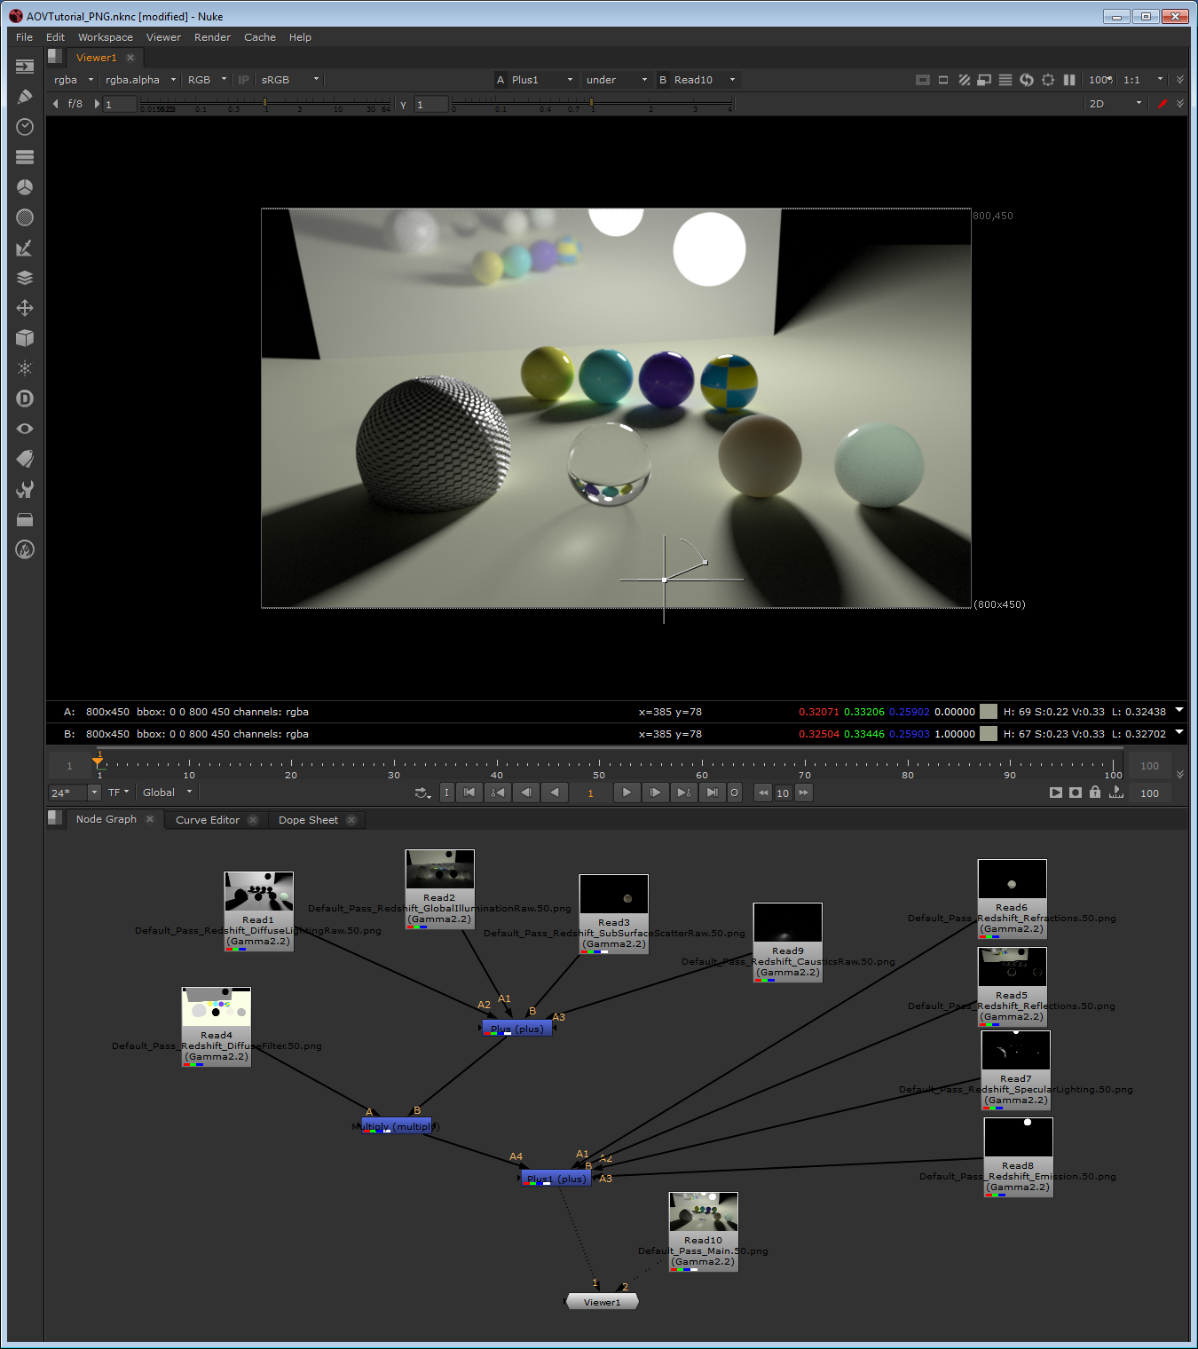
Task: Open the RGB display channel dropdown
Action: [207, 80]
